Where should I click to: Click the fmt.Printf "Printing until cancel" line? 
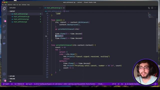click(92, 65)
